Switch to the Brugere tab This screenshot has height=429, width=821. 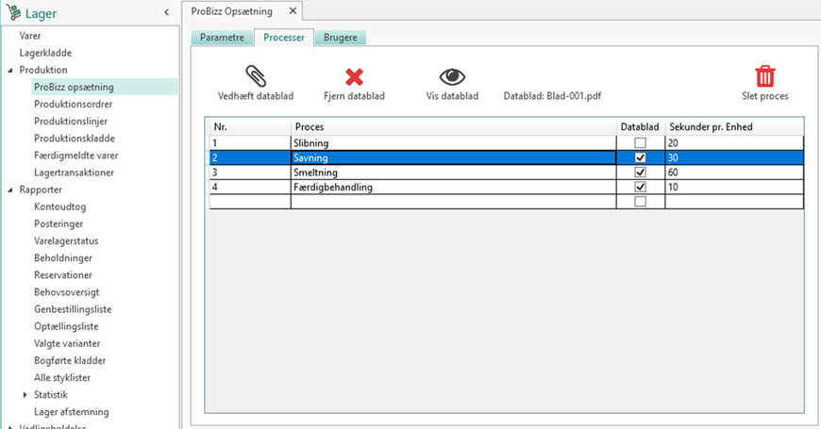coord(340,38)
